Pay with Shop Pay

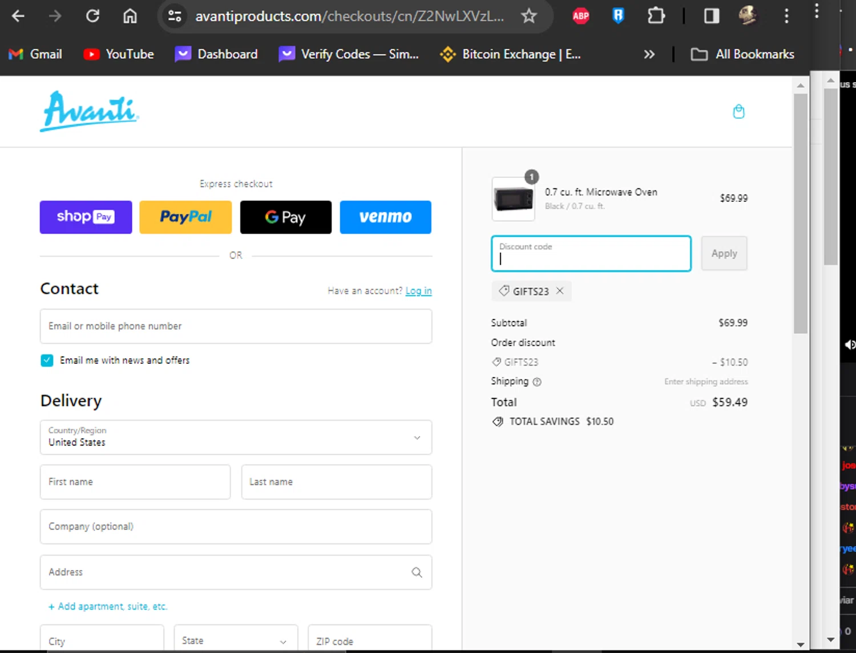point(86,217)
